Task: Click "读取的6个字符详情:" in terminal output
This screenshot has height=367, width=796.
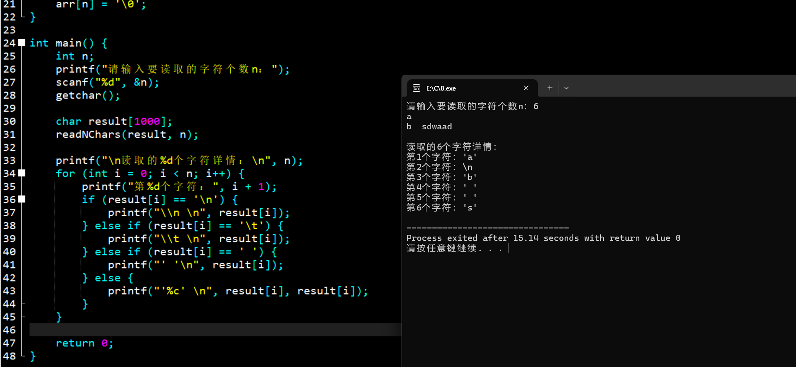Action: [x=452, y=147]
